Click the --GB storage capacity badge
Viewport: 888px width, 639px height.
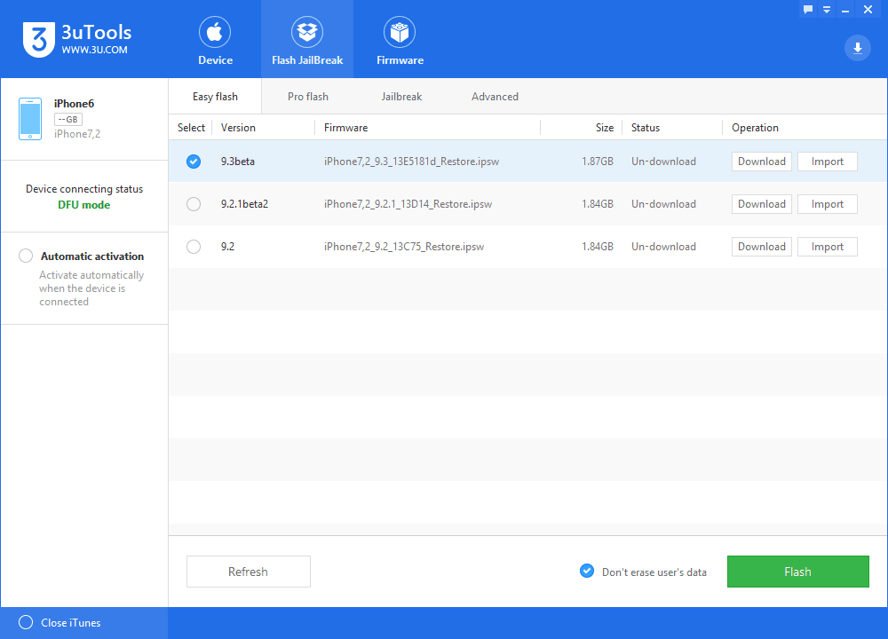(x=68, y=120)
